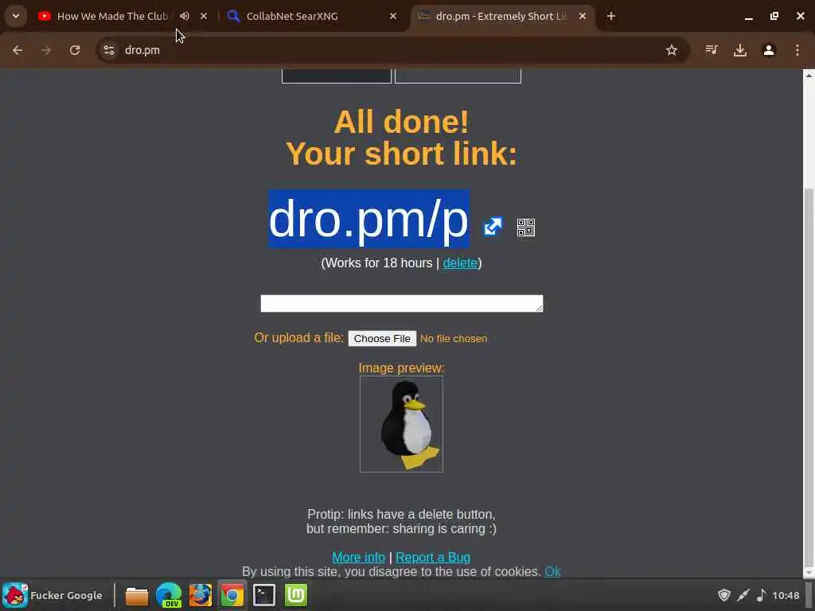Launch Edge Dev from the taskbar
Image resolution: width=815 pixels, height=611 pixels.
pyautogui.click(x=169, y=595)
